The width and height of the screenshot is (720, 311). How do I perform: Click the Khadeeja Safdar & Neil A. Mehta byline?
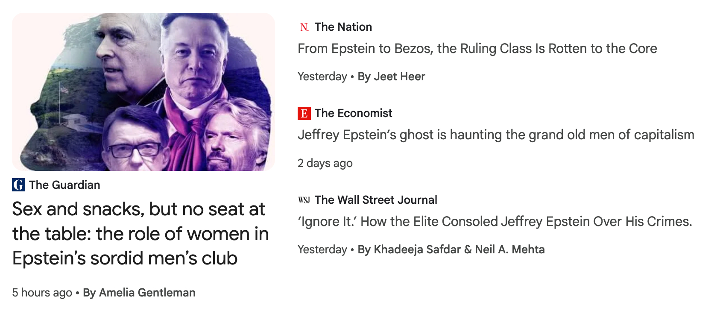click(x=451, y=249)
